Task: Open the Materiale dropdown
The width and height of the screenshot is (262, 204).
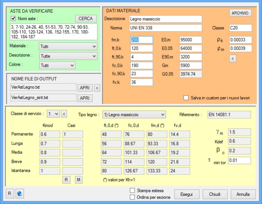Action: (68, 47)
